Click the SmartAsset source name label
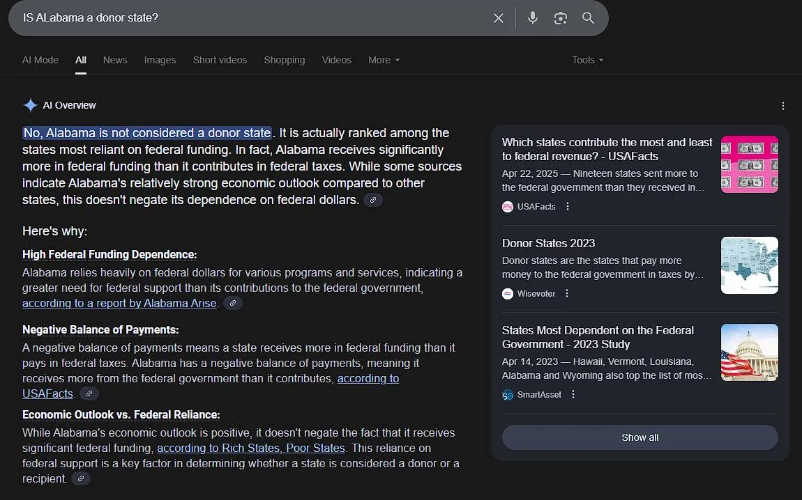 tap(539, 394)
